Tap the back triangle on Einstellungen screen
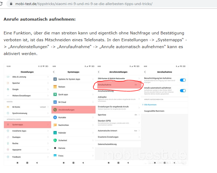 37,163
